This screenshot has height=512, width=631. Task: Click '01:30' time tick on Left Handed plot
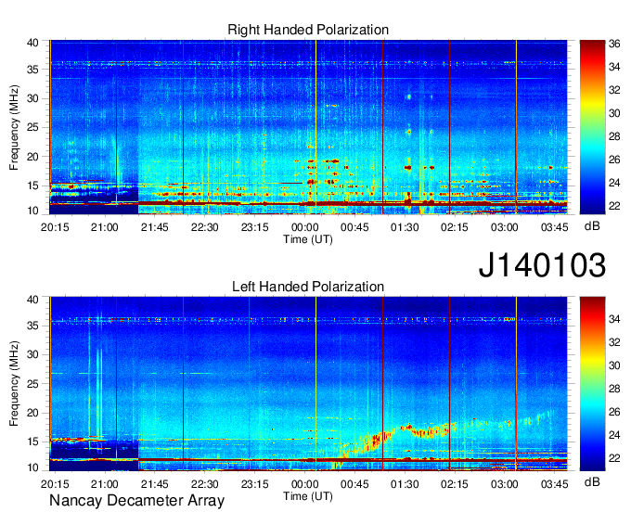point(405,484)
